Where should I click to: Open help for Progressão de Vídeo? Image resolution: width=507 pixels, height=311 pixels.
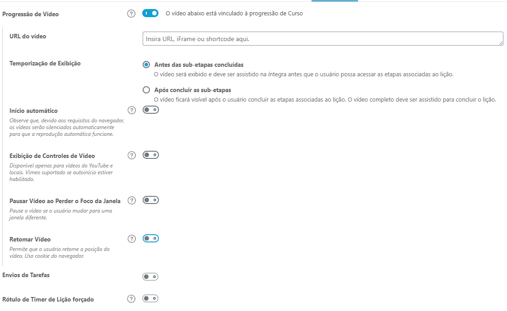pyautogui.click(x=131, y=14)
